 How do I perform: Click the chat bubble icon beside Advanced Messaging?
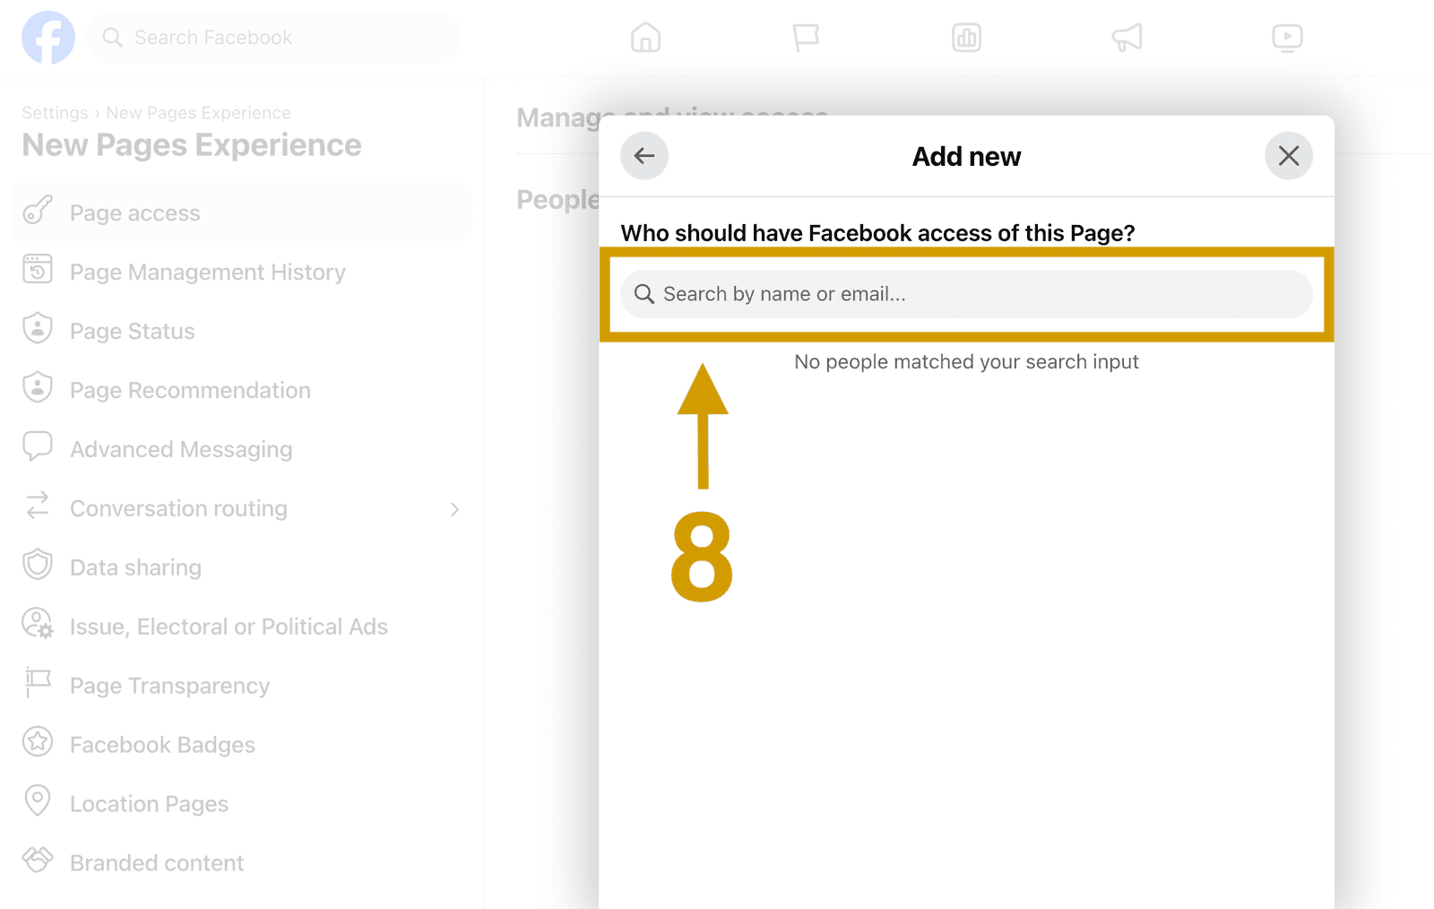tap(38, 446)
